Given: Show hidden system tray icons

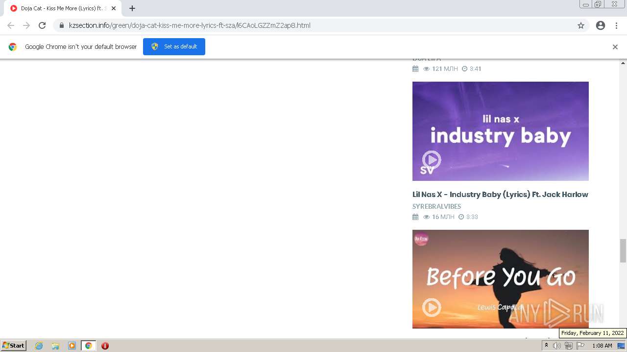Looking at the screenshot, I should click(x=546, y=346).
